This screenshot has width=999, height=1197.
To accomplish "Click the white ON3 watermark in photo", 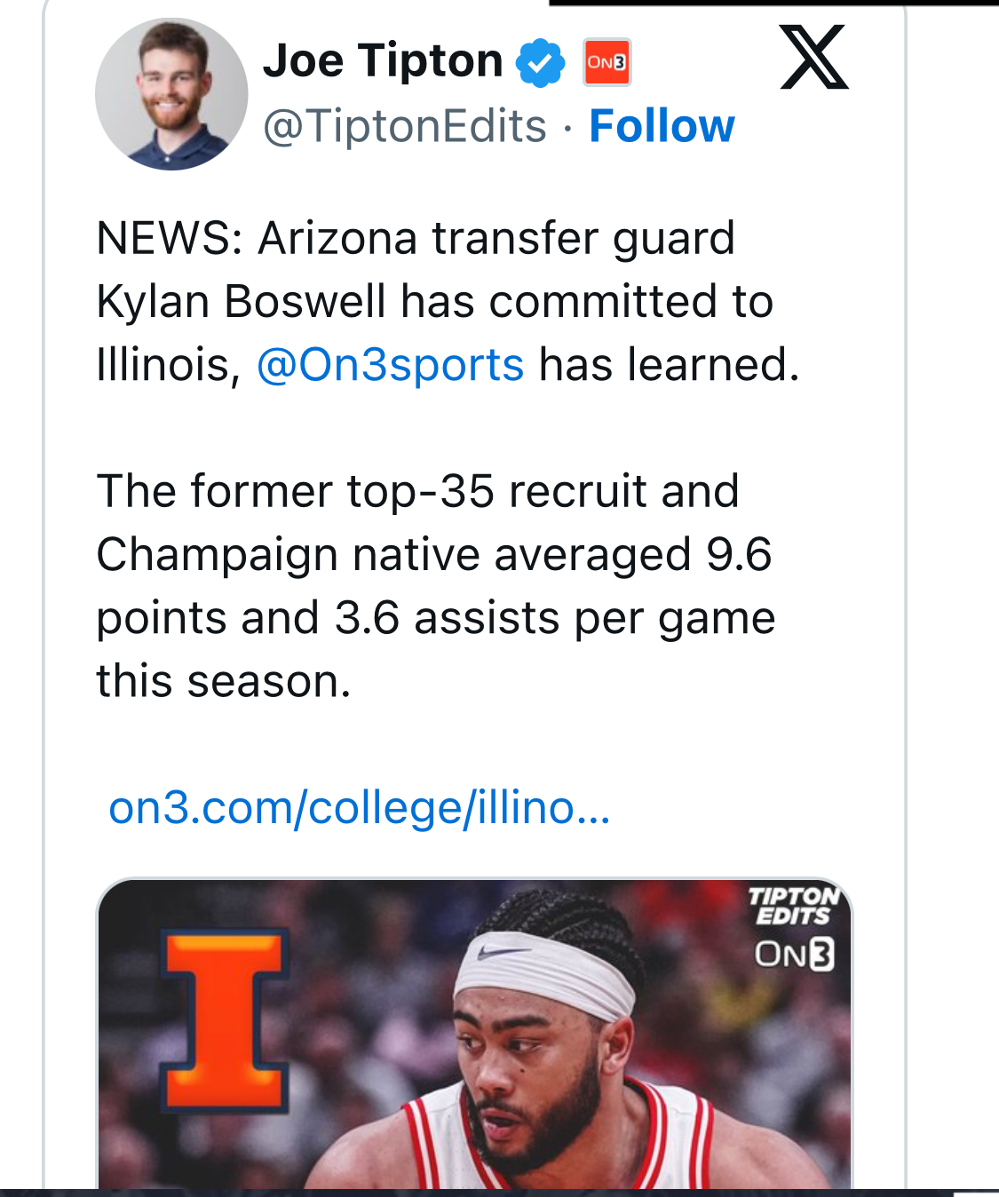I will click(x=794, y=955).
